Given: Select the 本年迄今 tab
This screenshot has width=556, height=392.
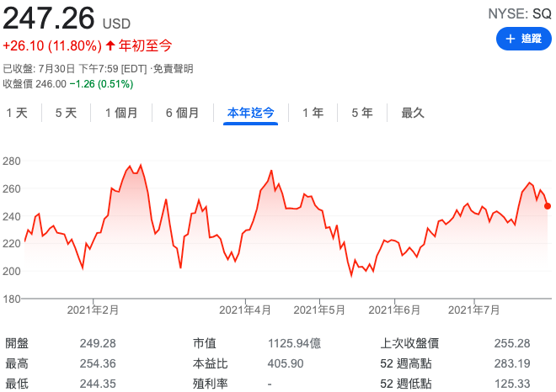Looking at the screenshot, I should click(x=251, y=113).
